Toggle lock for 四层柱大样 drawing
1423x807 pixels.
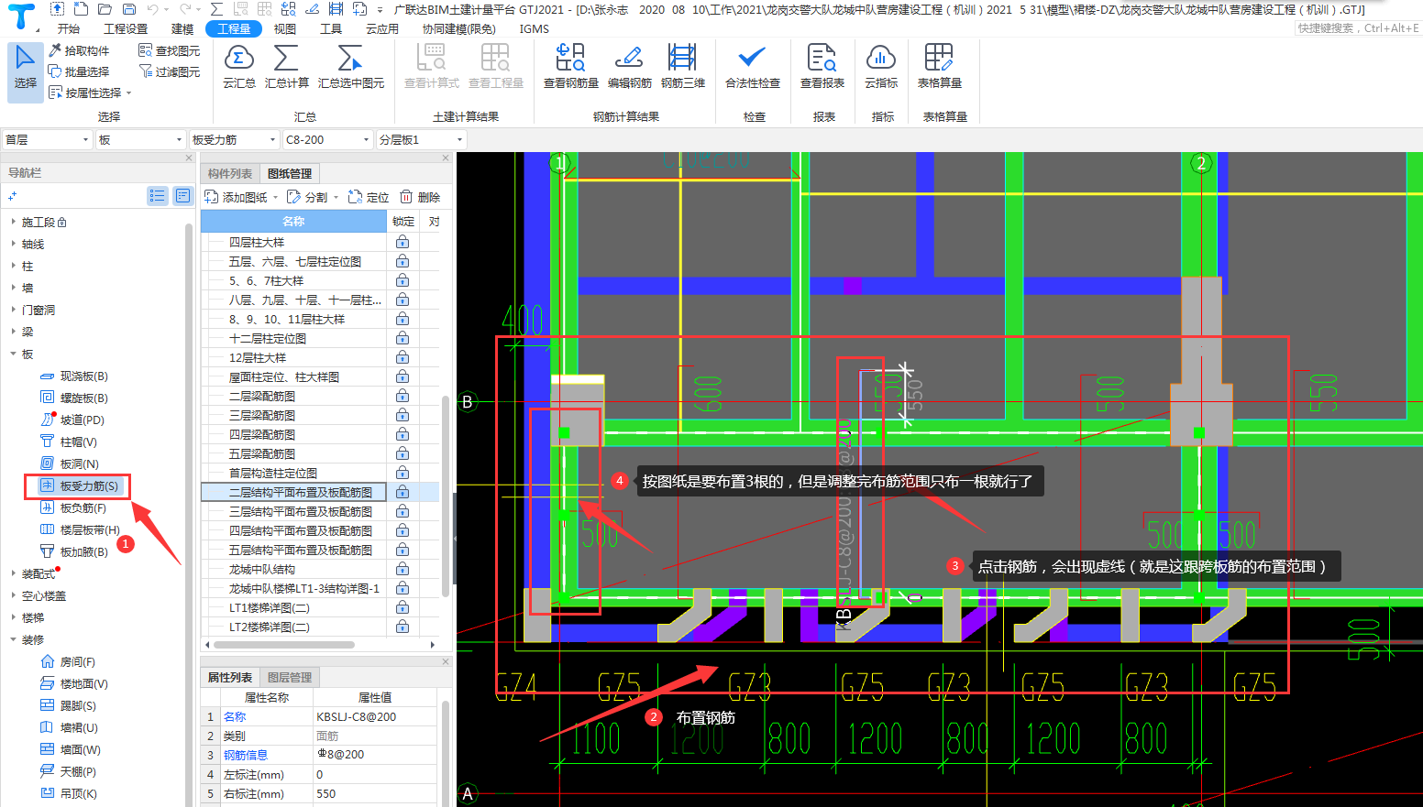pos(403,242)
